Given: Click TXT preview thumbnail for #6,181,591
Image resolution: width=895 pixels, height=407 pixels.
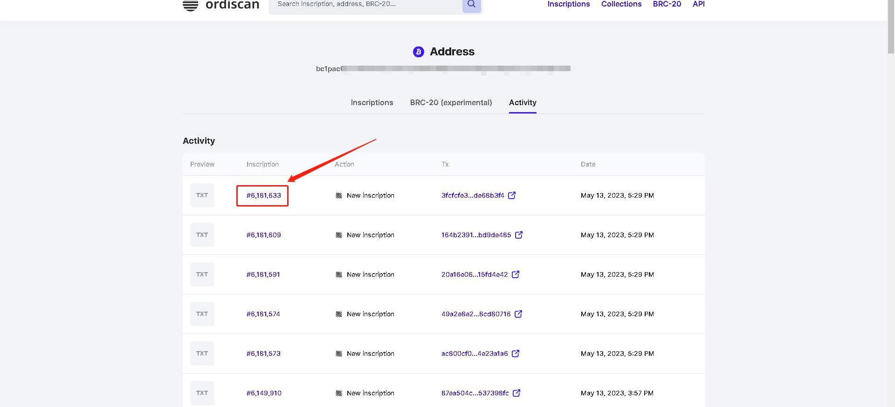Looking at the screenshot, I should coord(202,274).
